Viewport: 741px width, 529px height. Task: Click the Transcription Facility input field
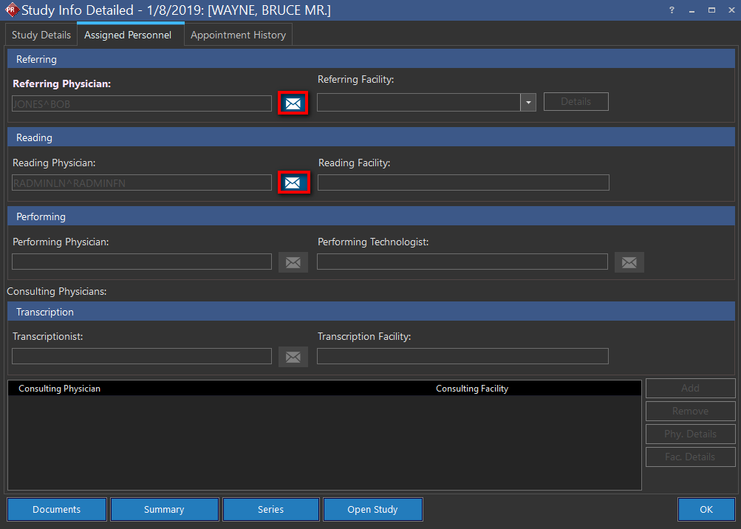pos(462,356)
